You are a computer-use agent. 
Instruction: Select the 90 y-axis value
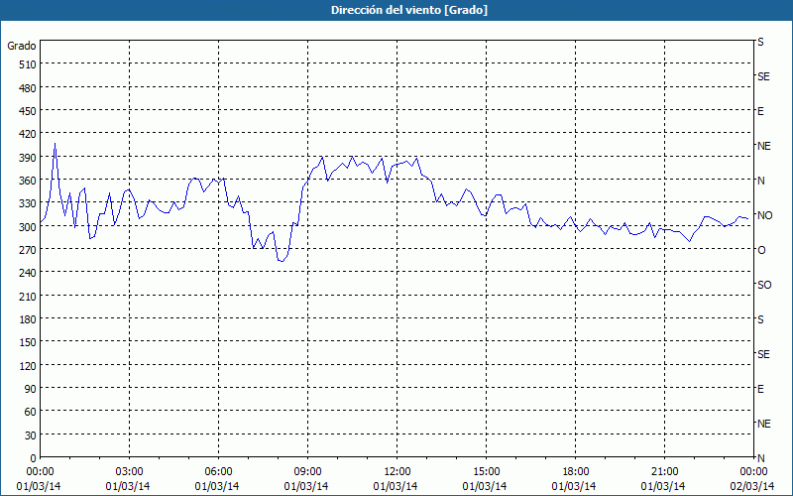point(31,389)
